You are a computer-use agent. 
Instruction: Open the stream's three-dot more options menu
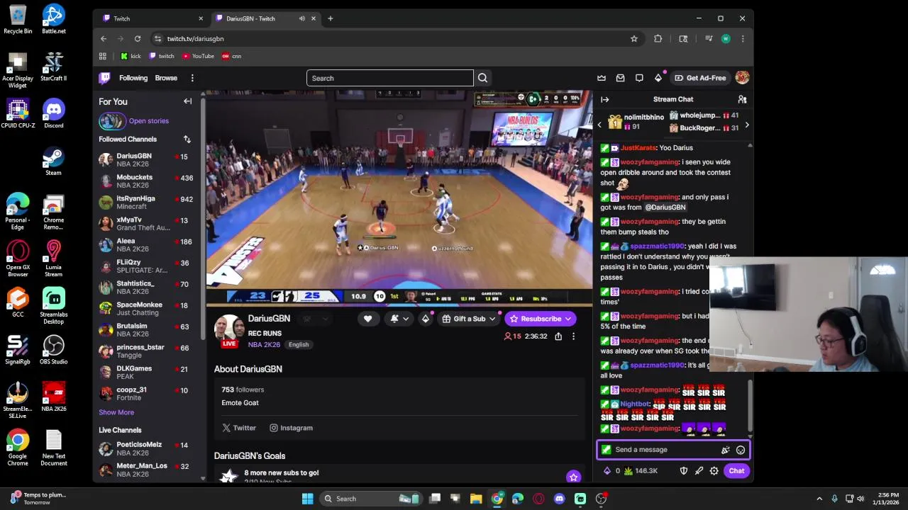coord(573,336)
